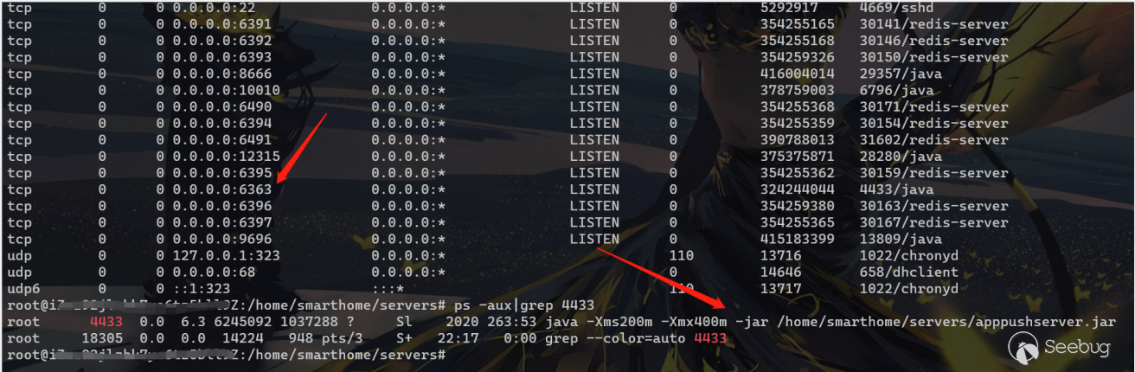Click the Seebug logo icon
This screenshot has width=1135, height=372.
1025,349
